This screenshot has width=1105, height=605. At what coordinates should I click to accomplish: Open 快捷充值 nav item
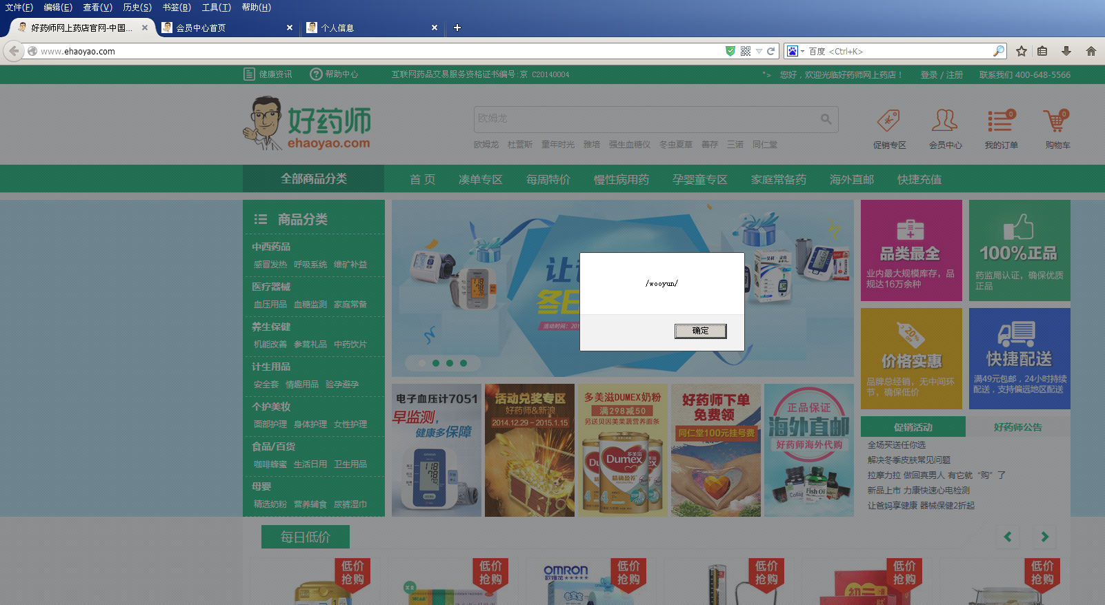click(919, 179)
